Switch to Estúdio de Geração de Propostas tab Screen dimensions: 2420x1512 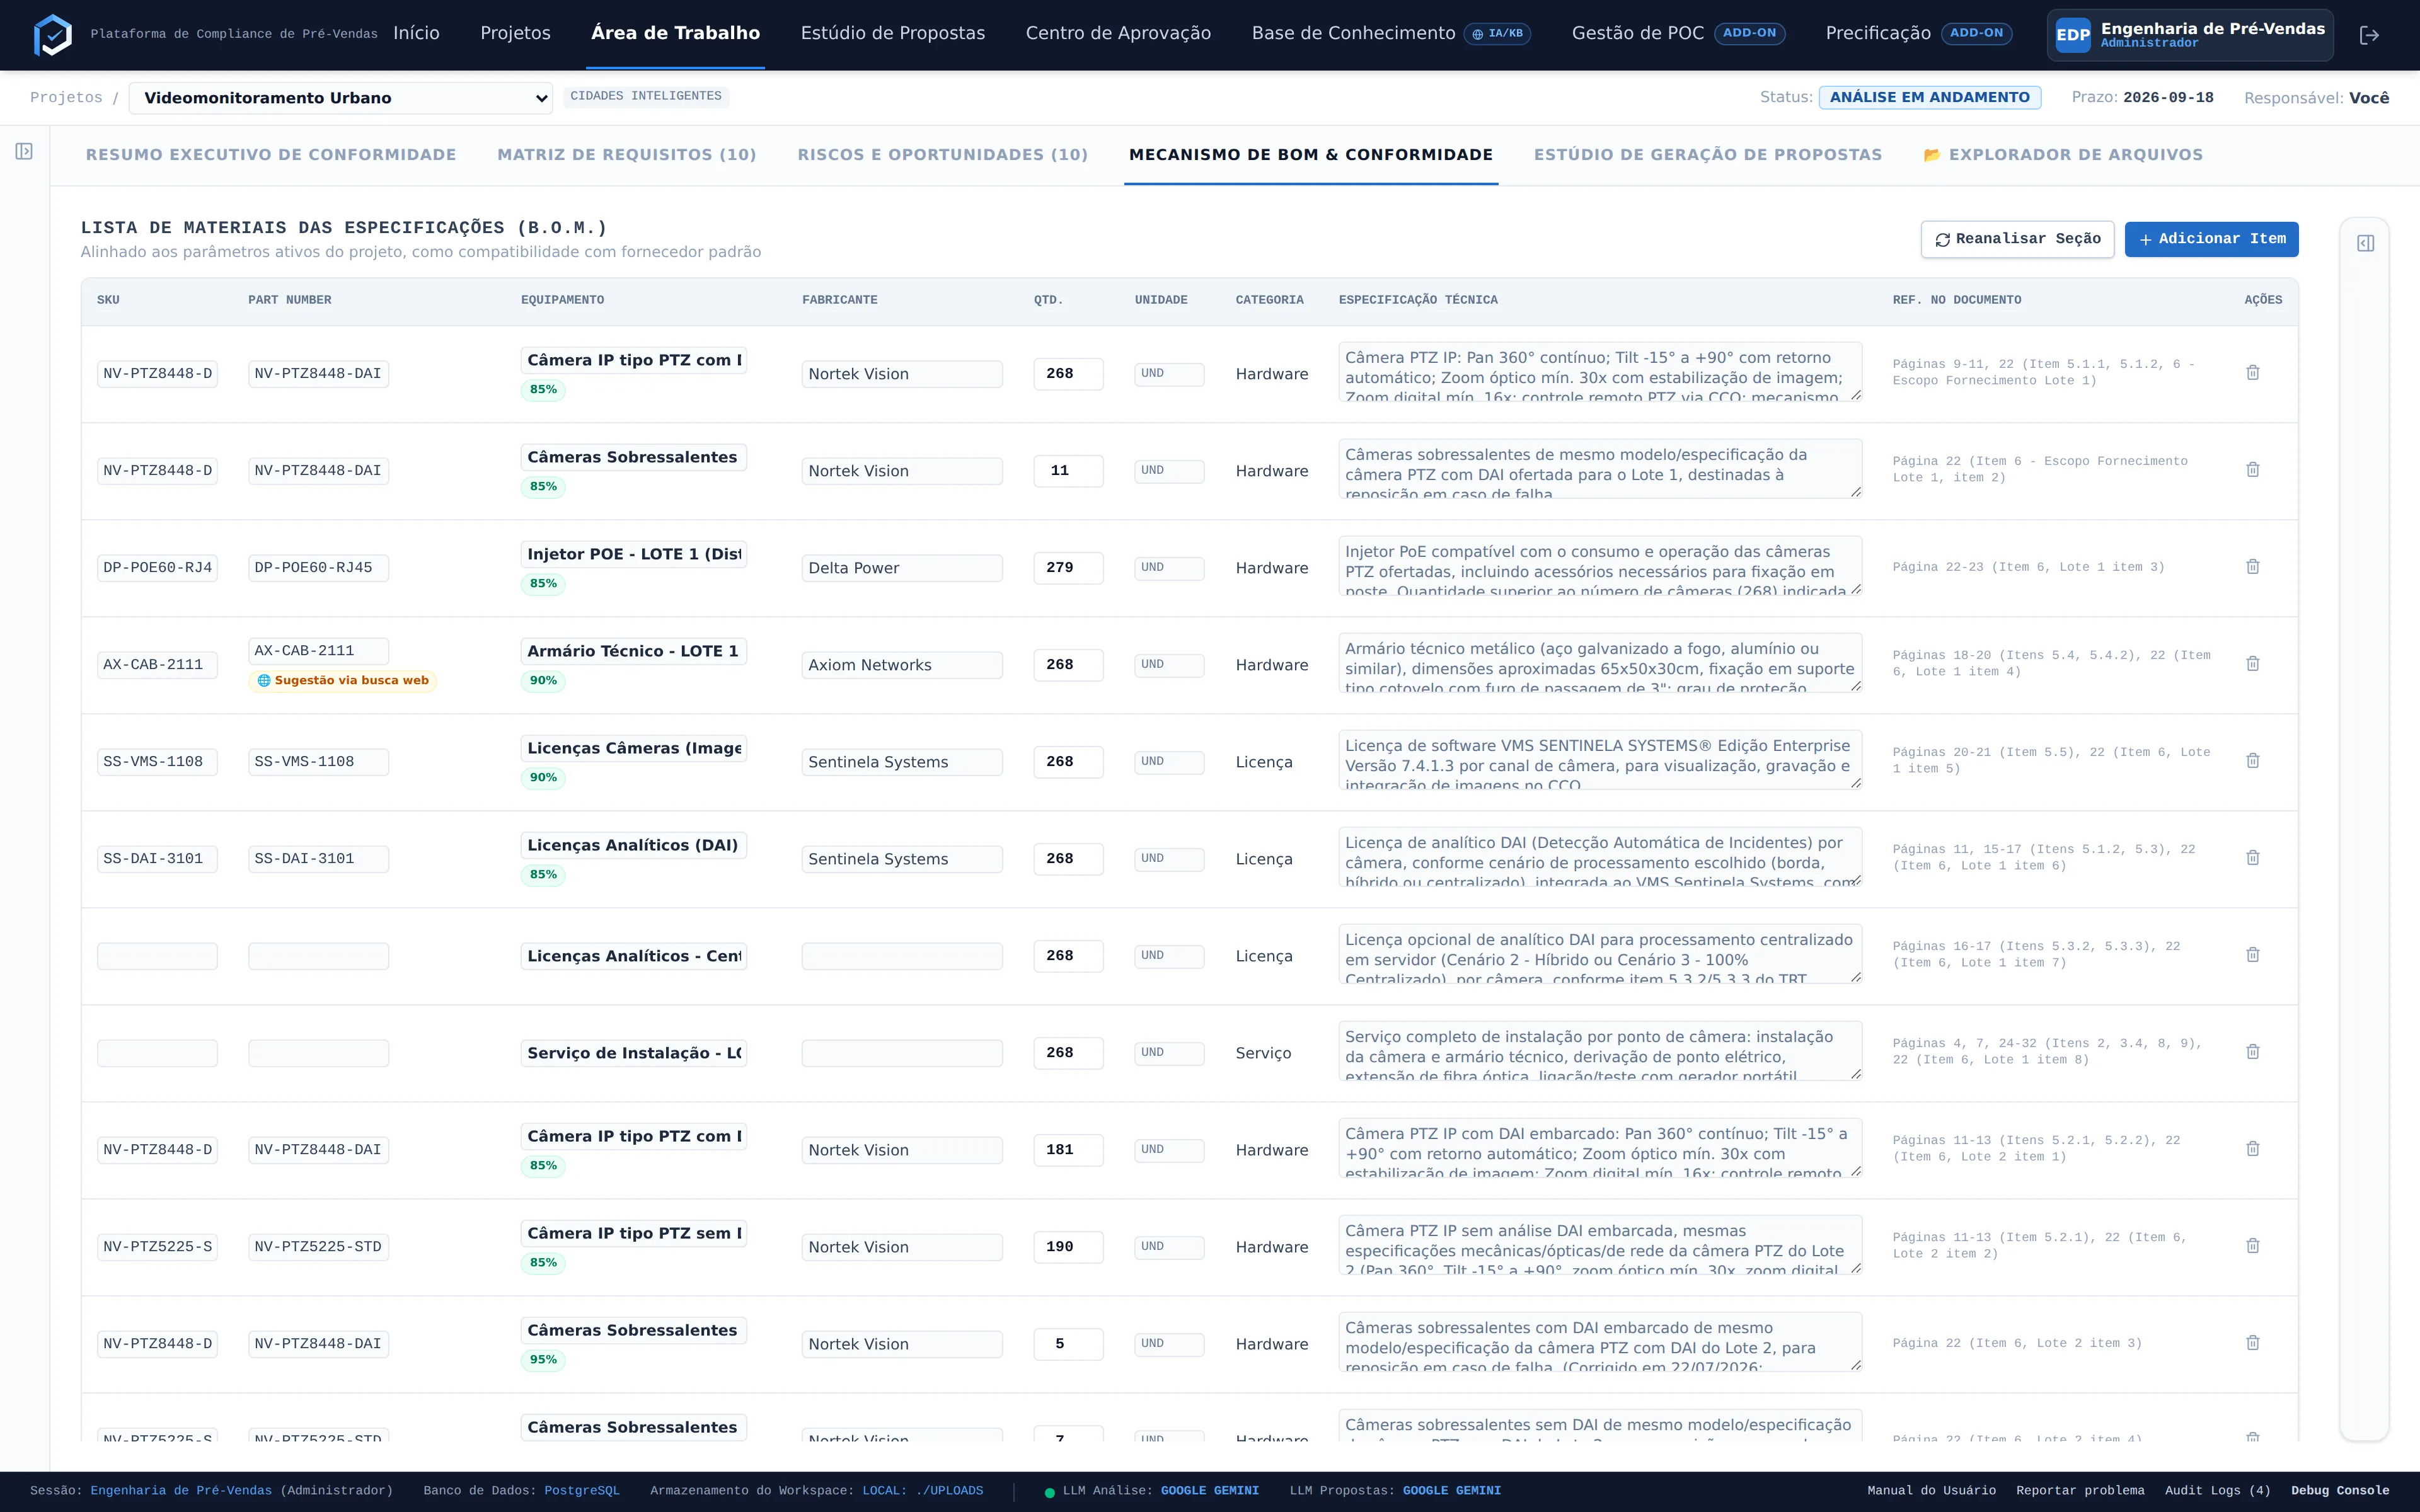[1707, 155]
